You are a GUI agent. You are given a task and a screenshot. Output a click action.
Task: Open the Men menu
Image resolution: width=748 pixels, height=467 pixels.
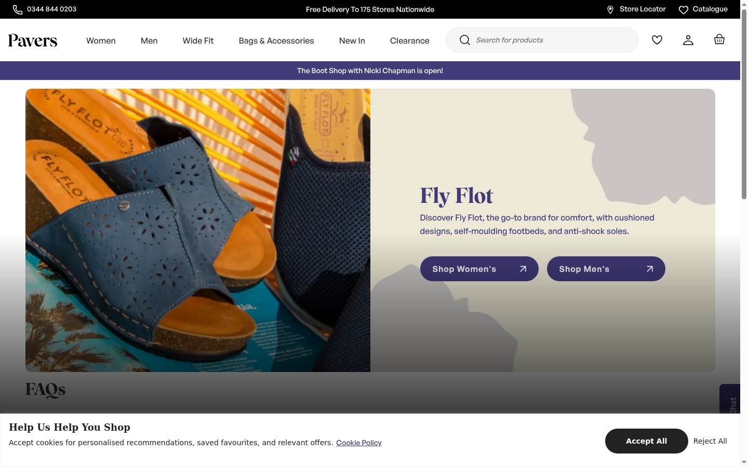[x=149, y=40]
